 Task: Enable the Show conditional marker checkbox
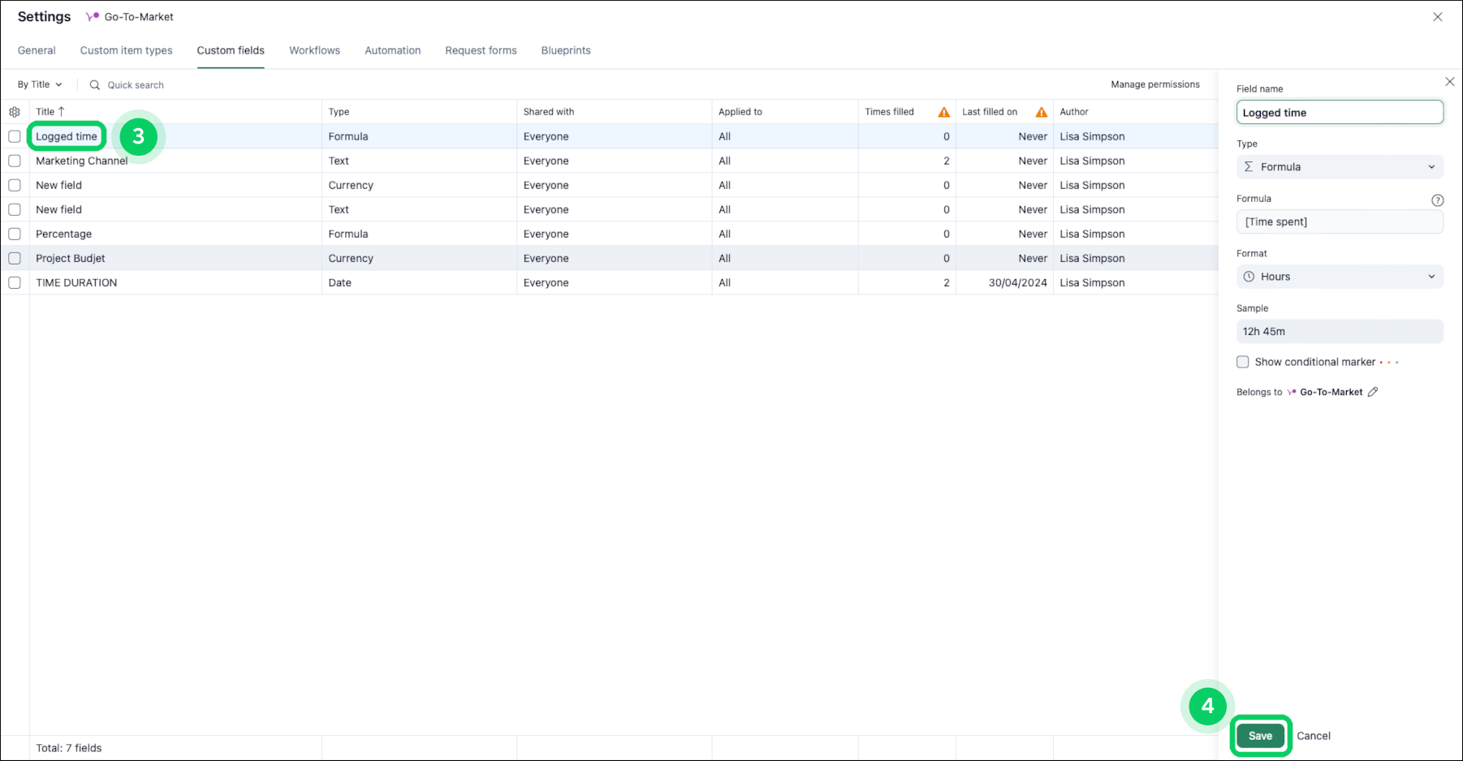point(1242,362)
